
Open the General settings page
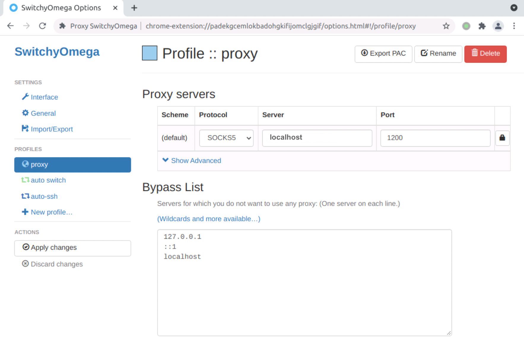pyautogui.click(x=39, y=113)
